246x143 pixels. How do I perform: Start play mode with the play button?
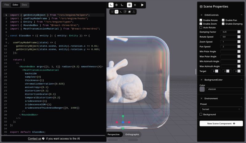[142, 5]
